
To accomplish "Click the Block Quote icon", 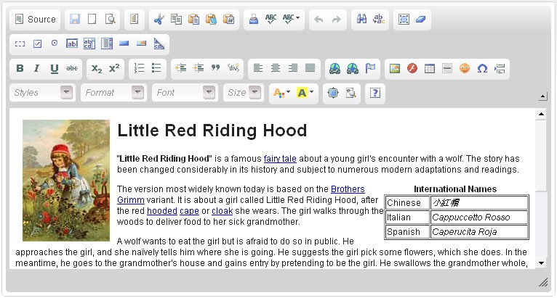I will point(215,68).
